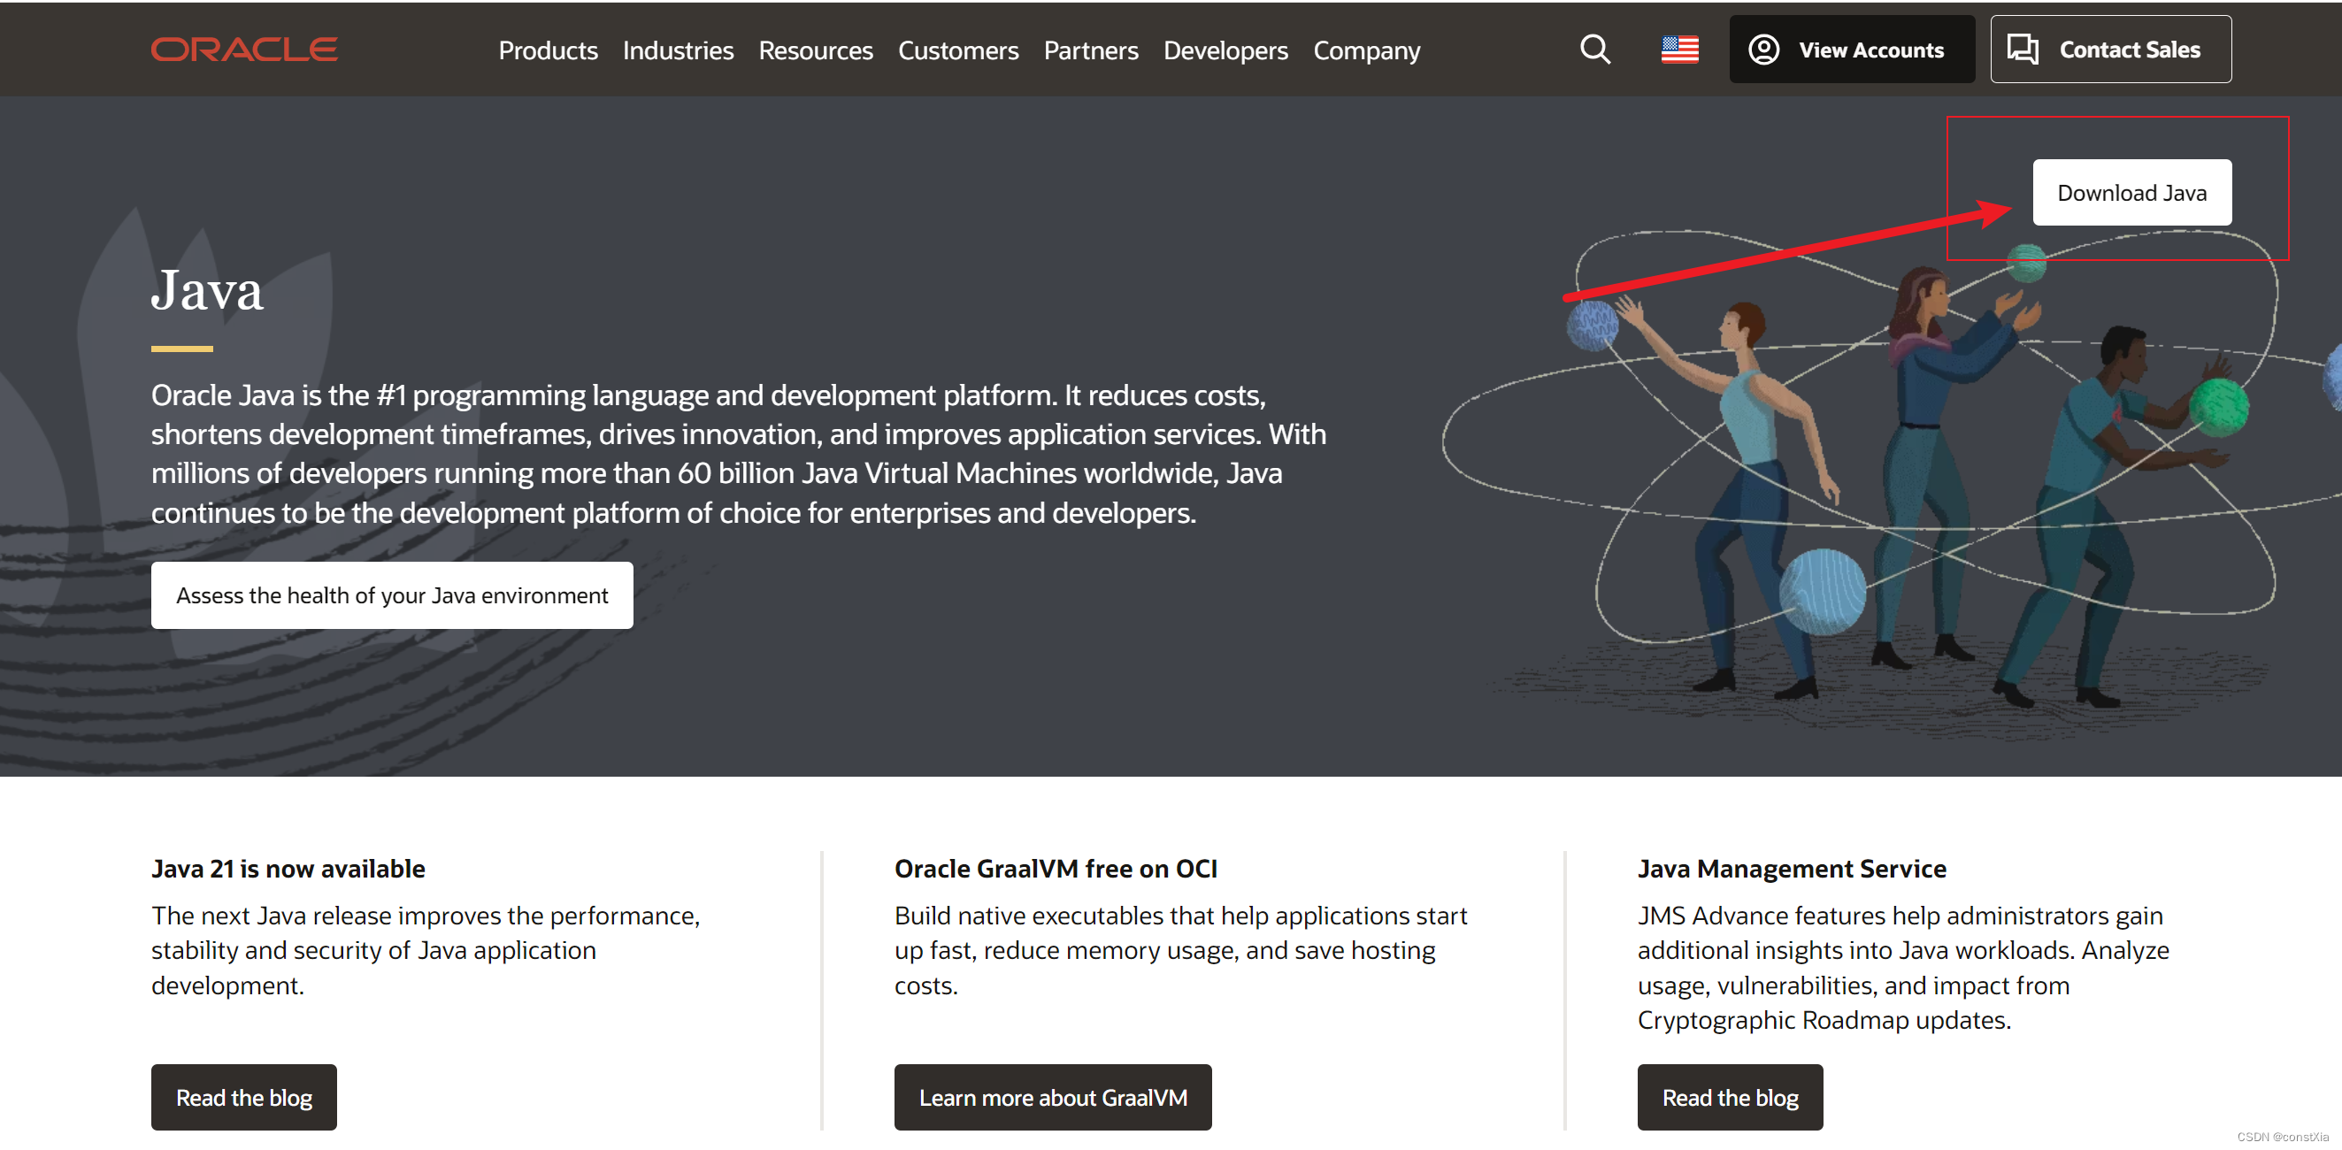Click the user profile icon in View Accounts
The height and width of the screenshot is (1150, 2342).
point(1762,49)
